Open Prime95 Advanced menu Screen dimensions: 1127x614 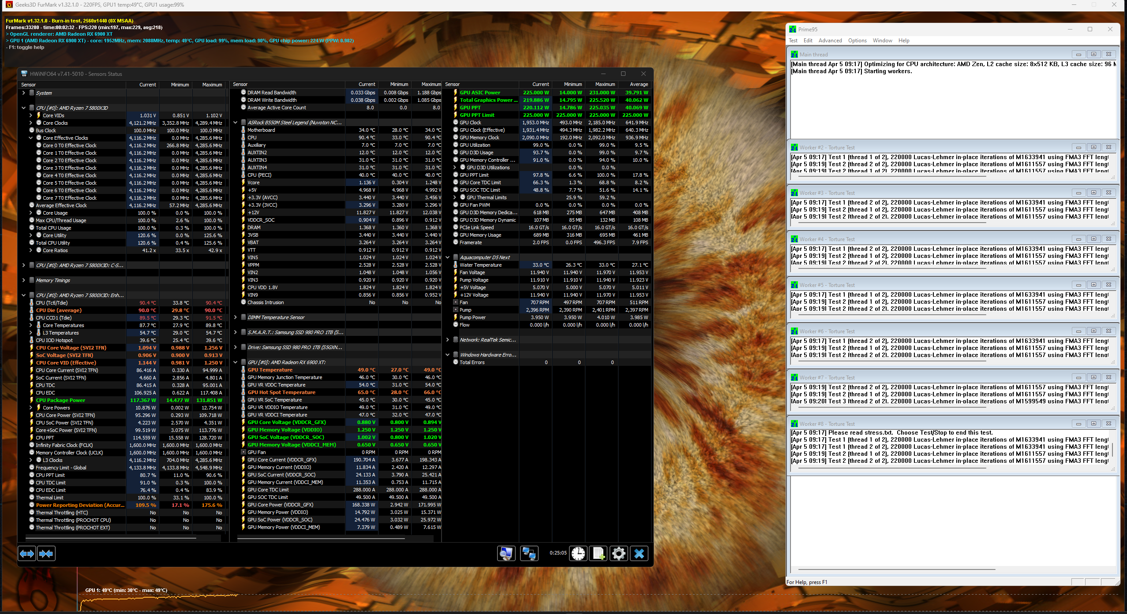coord(830,41)
